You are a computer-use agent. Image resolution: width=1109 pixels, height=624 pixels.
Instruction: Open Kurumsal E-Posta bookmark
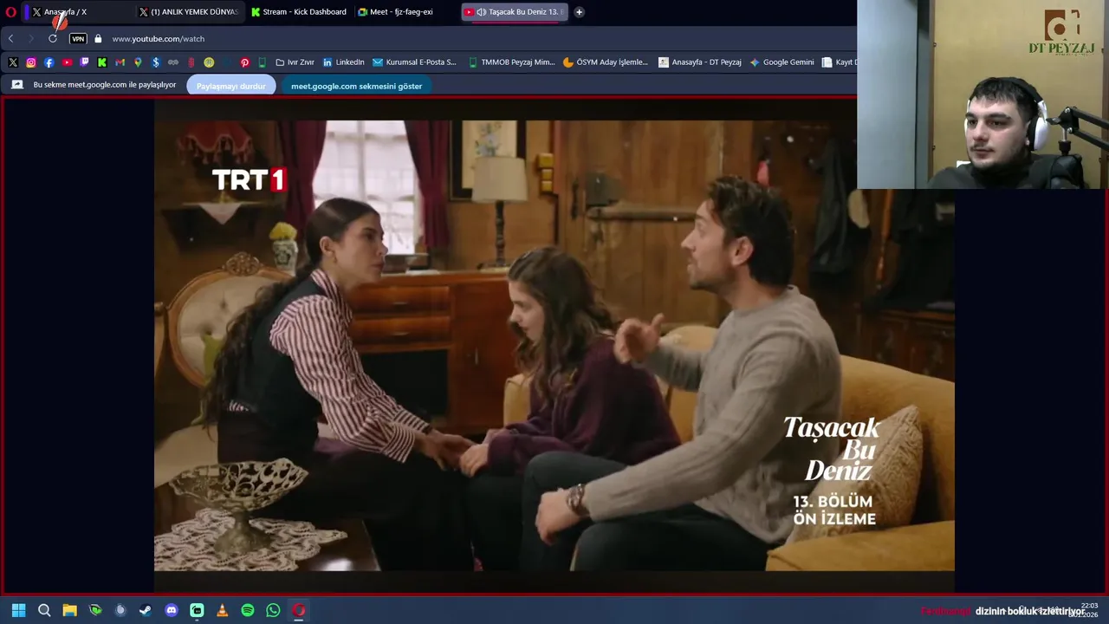pos(414,62)
